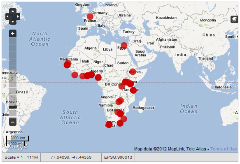
Task: Select the red marker in Ethiopia
Action: (133, 72)
